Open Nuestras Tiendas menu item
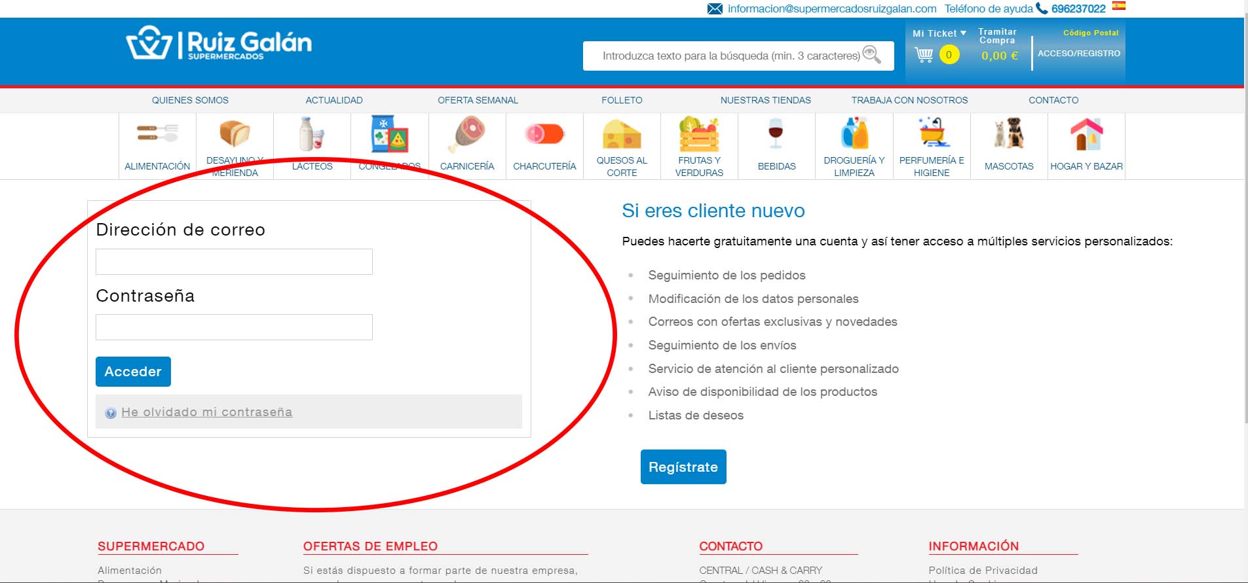The image size is (1248, 583). coord(766,100)
